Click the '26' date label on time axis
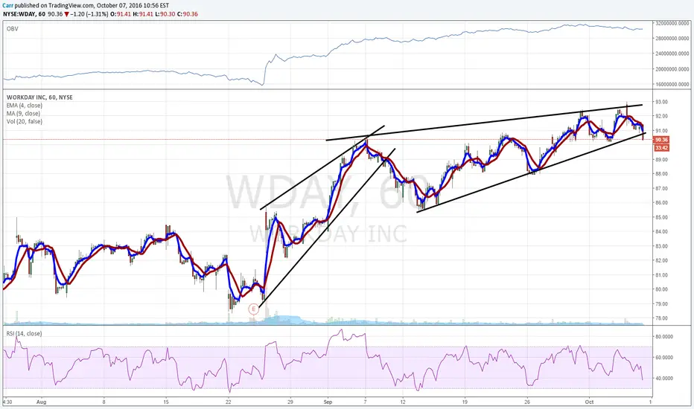 (527, 402)
